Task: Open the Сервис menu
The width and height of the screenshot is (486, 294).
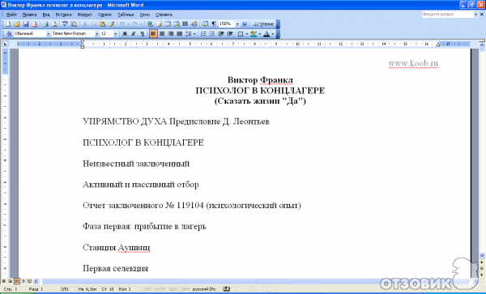Action: point(104,15)
